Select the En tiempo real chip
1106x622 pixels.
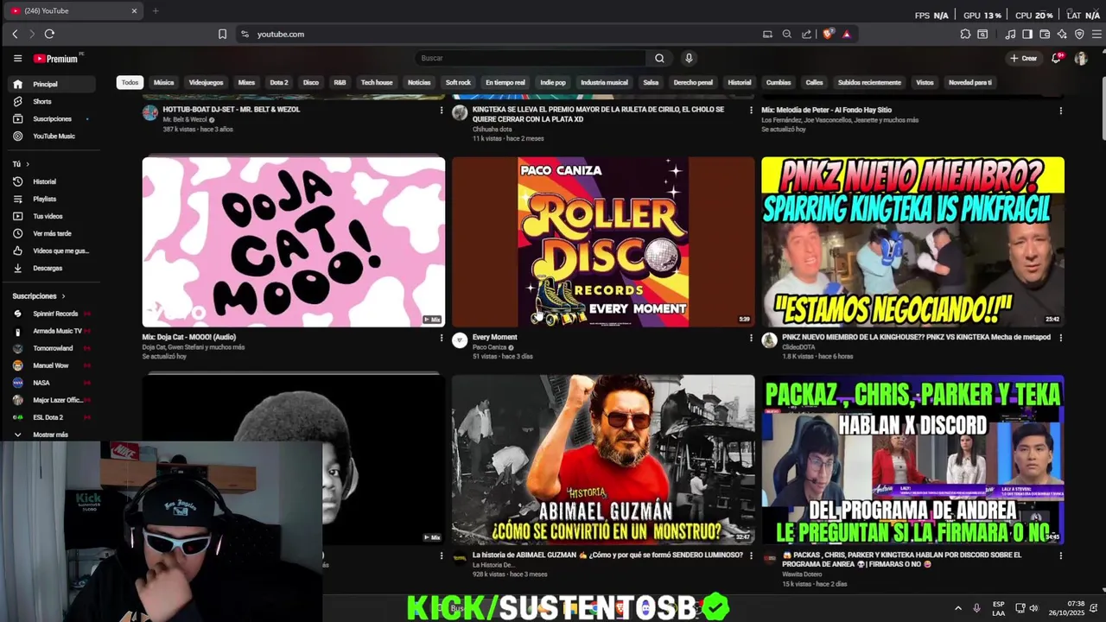pos(505,83)
